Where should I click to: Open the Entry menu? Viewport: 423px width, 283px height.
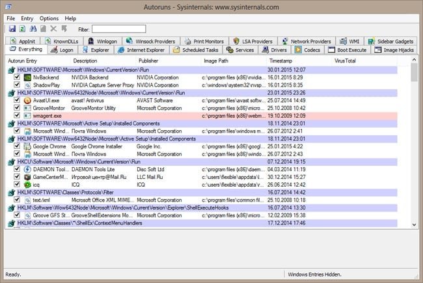27,18
